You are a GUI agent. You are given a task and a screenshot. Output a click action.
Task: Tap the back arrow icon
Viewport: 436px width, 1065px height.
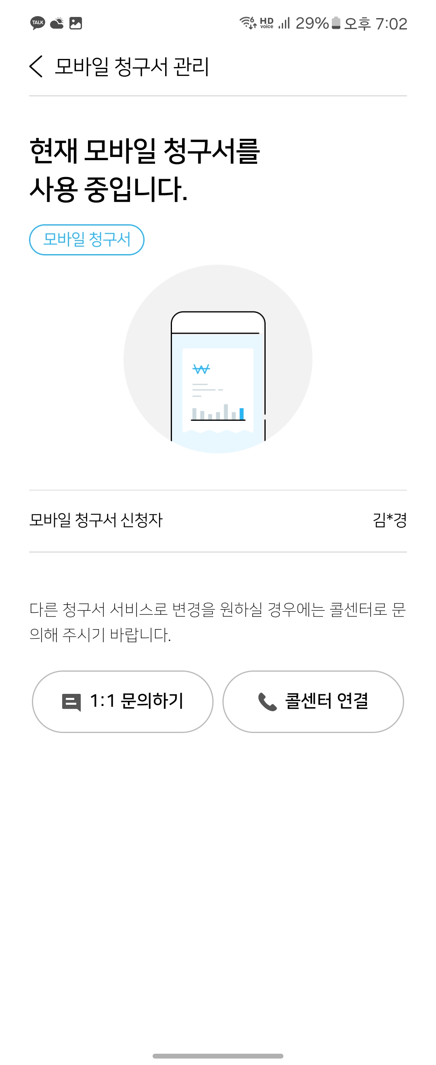(x=36, y=67)
